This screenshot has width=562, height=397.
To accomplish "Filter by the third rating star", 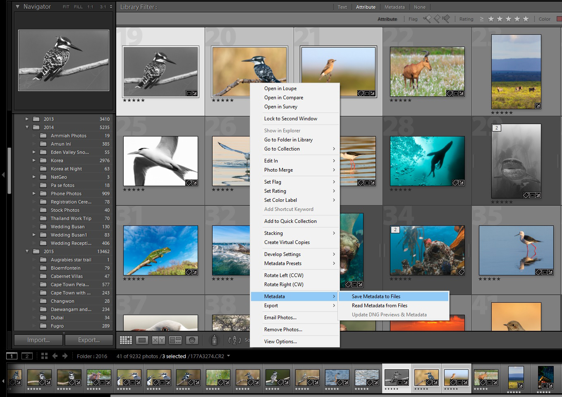I will tap(508, 19).
